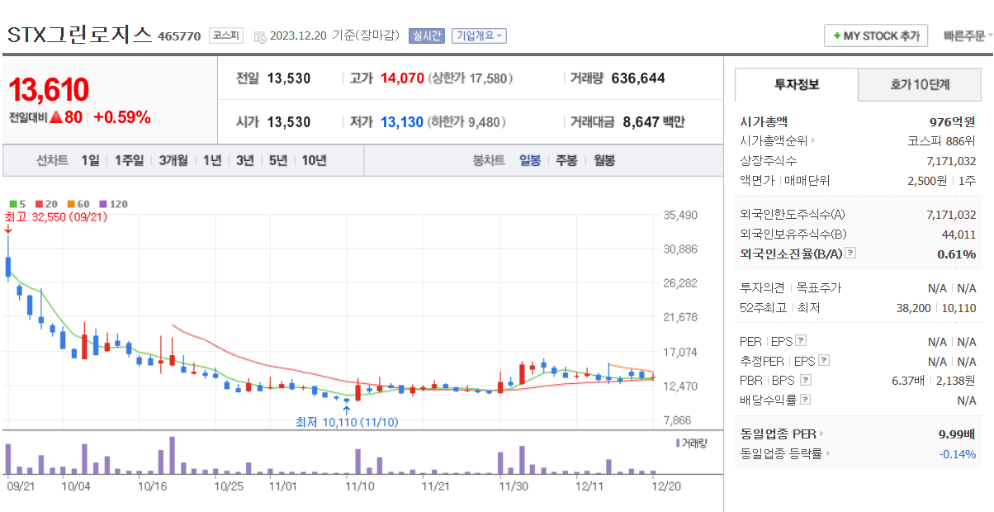This screenshot has height=512, width=994.
Task: Click the 전일 value 13,530
Action: 290,78
